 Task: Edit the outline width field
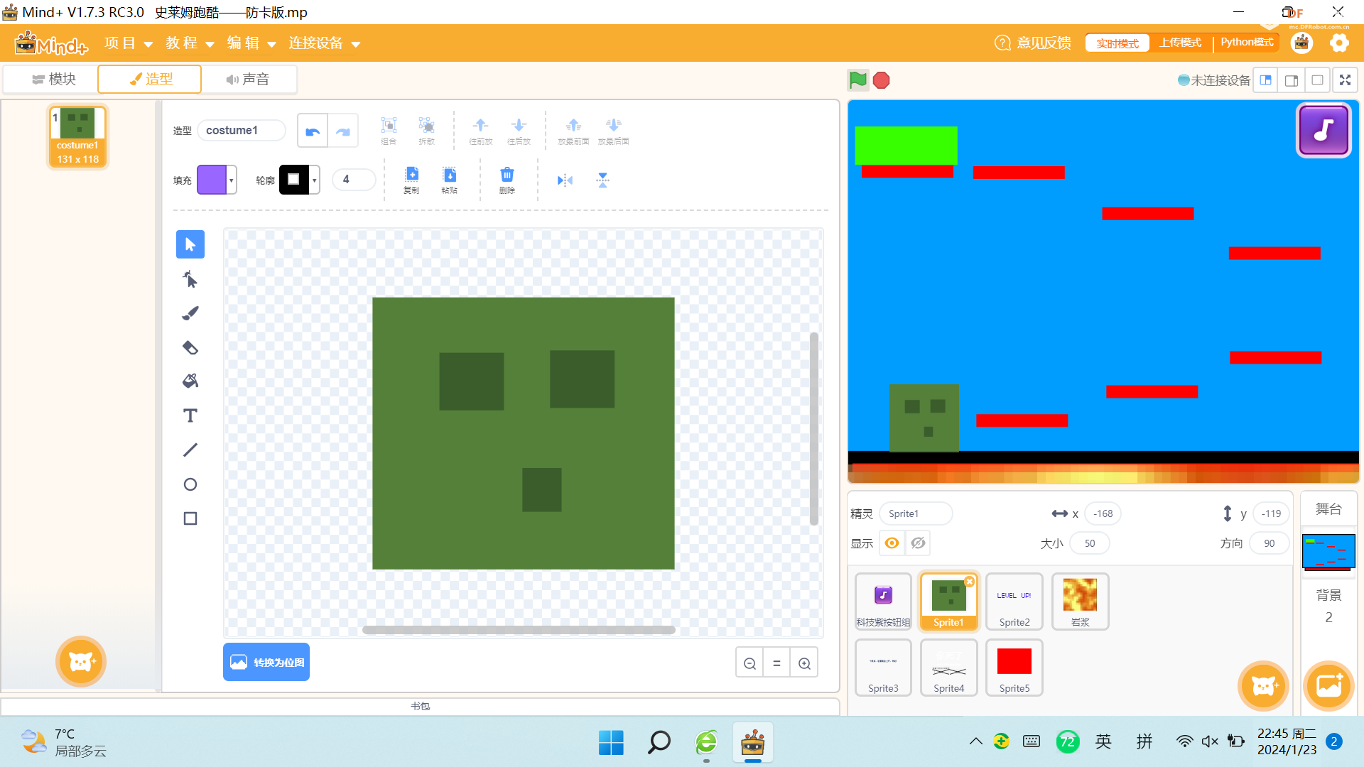click(353, 180)
